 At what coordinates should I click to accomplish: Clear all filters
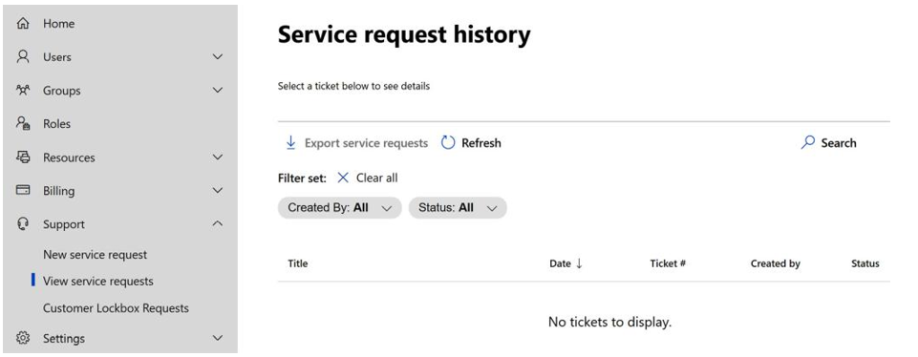point(368,178)
